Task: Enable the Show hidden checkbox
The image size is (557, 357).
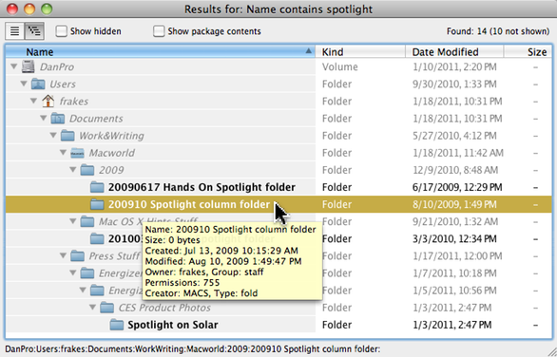Action: click(61, 31)
